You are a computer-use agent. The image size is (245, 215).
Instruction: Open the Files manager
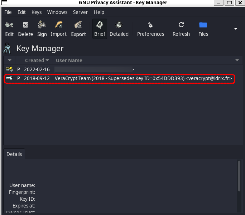pyautogui.click(x=203, y=29)
